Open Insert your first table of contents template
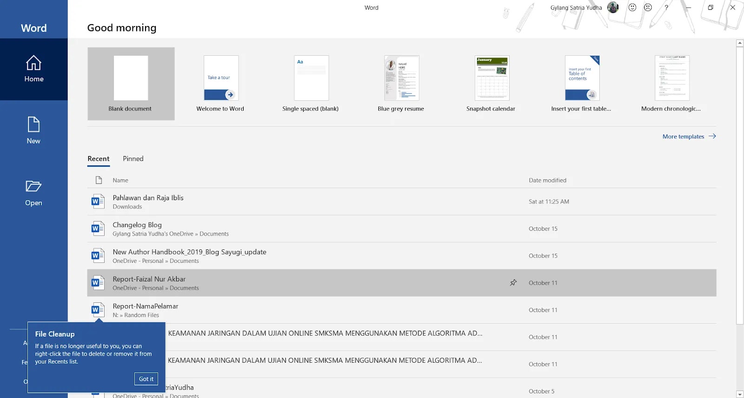The height and width of the screenshot is (398, 744). 581,84
